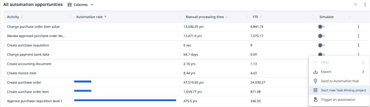The image size is (370, 107).
Task: Select Trigger an automation
Action: tap(339, 100)
